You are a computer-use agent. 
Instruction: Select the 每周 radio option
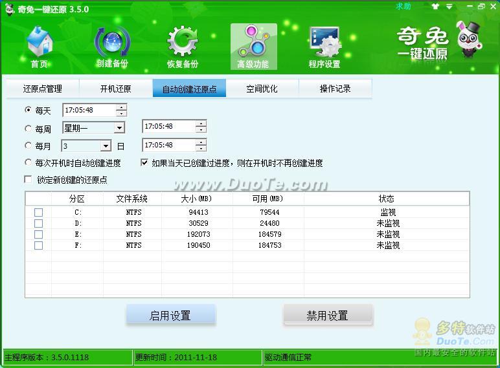coord(28,129)
